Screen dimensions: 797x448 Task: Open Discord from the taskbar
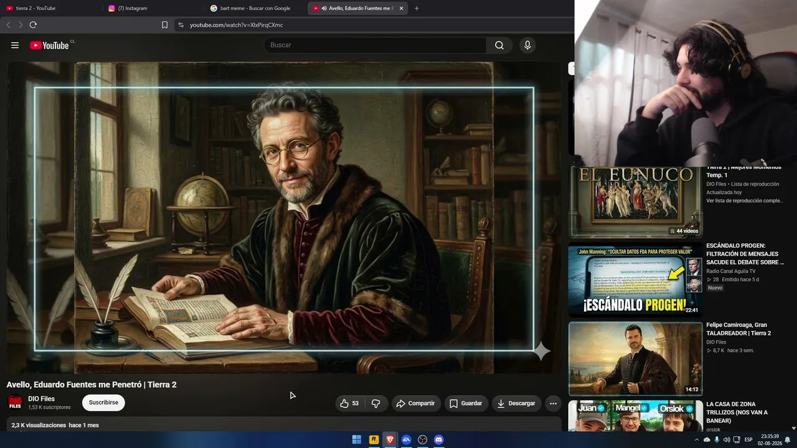tap(439, 439)
